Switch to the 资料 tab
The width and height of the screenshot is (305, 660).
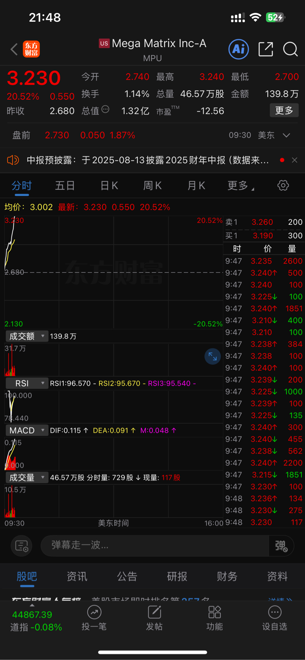[277, 576]
